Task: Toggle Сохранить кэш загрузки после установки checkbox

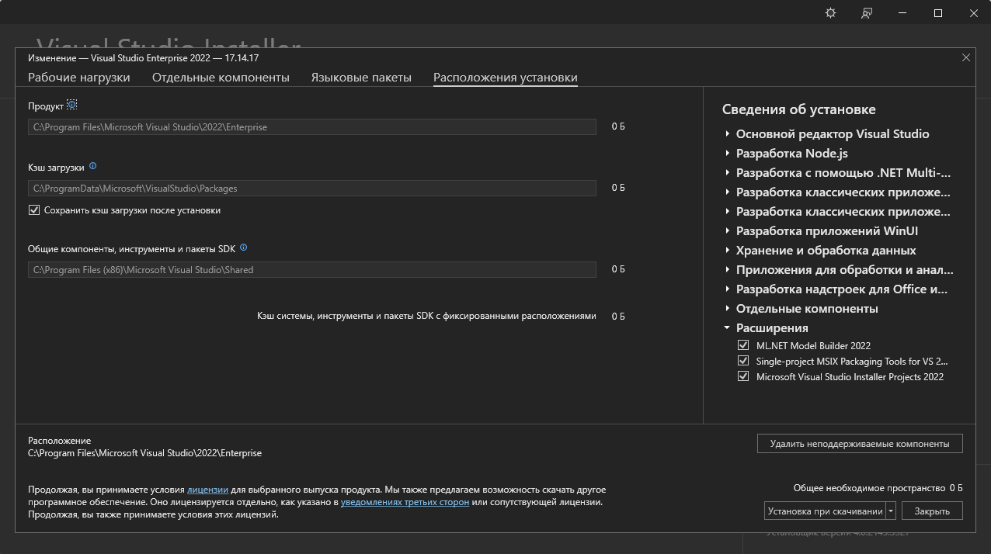Action: (x=34, y=210)
